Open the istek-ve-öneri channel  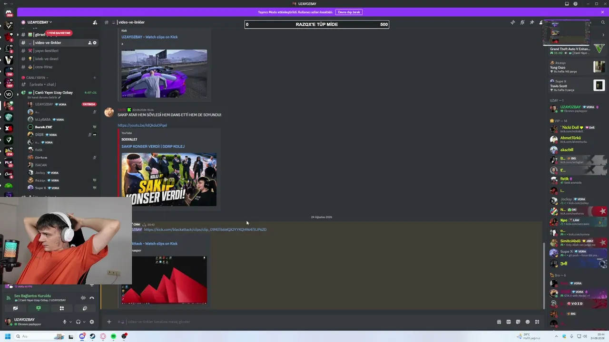click(x=59, y=59)
